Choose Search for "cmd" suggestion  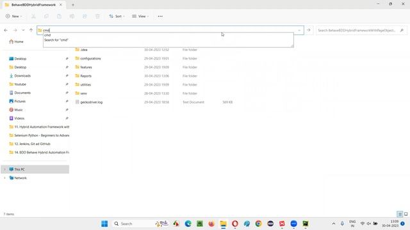click(56, 40)
